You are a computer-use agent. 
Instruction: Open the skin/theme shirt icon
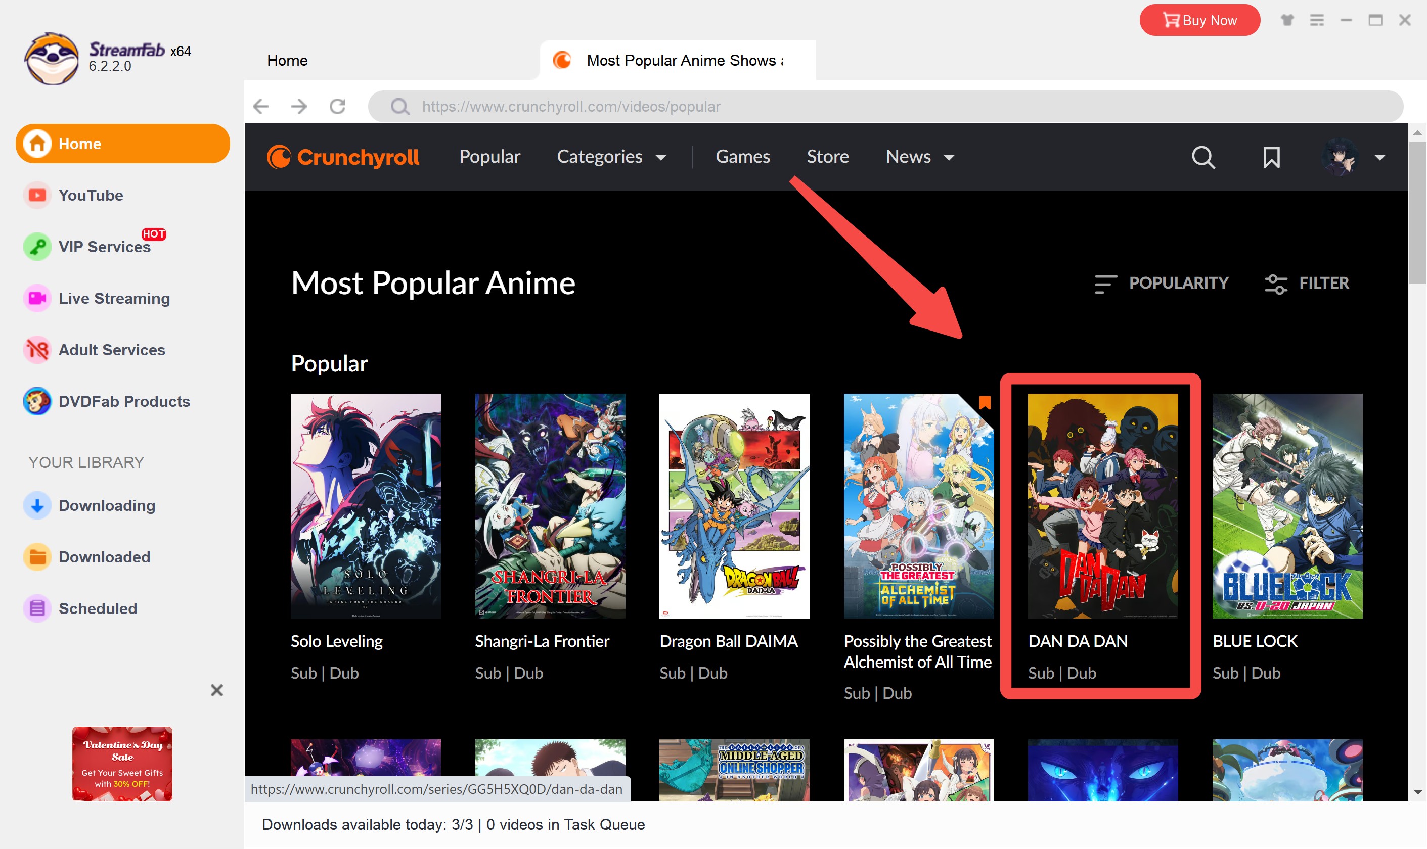1287,21
